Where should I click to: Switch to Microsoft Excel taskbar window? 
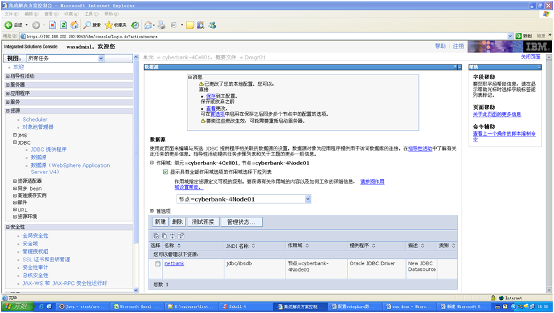[x=136, y=307]
